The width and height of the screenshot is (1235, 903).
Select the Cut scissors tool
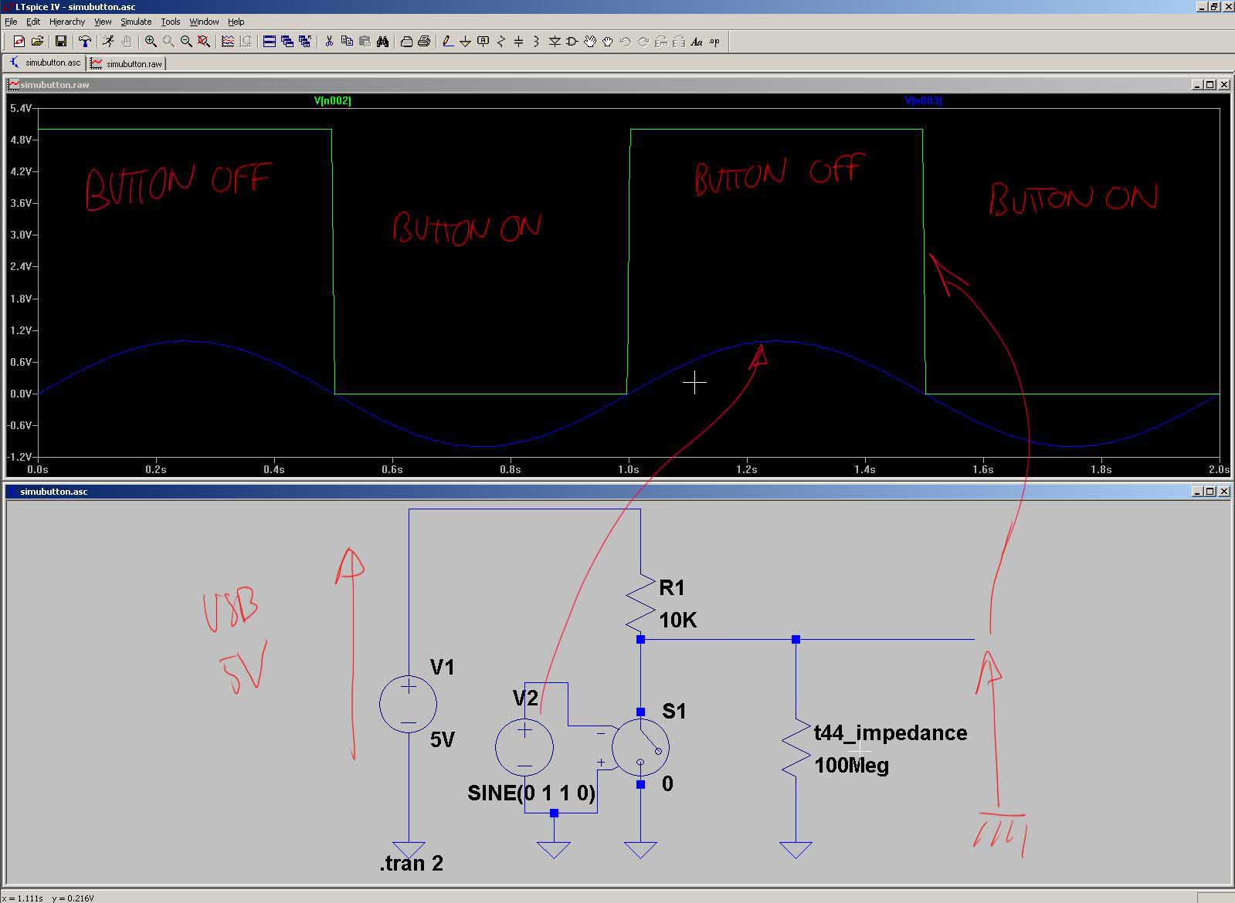(x=329, y=42)
